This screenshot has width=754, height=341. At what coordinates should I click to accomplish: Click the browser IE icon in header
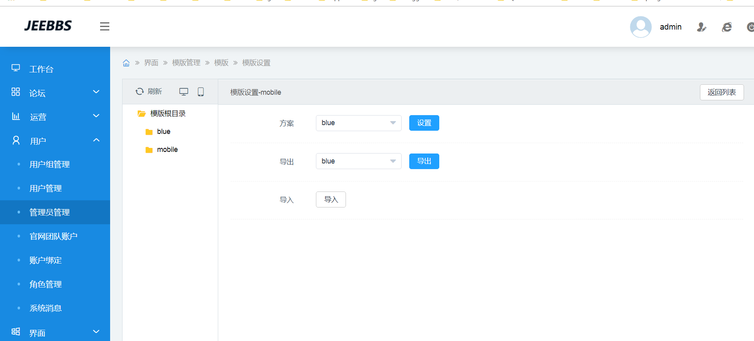pyautogui.click(x=726, y=27)
